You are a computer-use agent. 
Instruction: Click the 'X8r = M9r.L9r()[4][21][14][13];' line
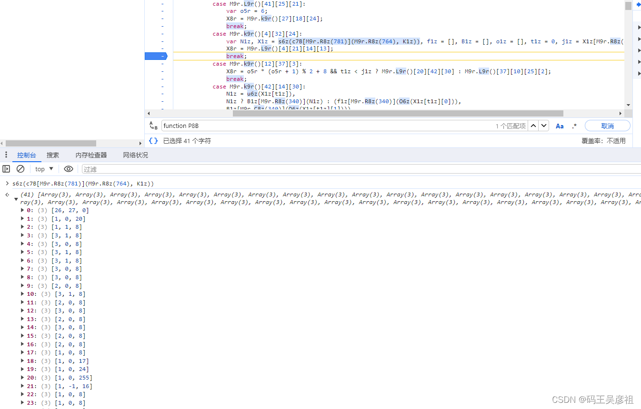point(280,49)
